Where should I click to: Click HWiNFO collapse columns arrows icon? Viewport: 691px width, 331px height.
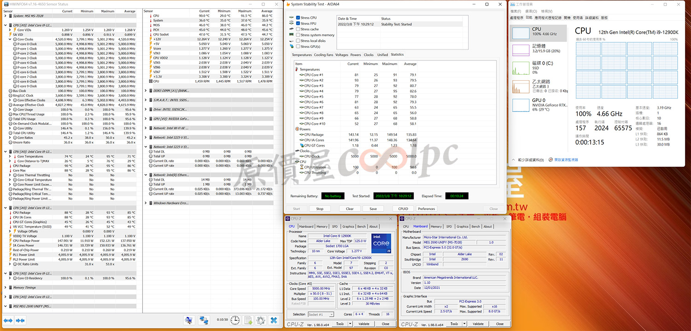click(20, 320)
